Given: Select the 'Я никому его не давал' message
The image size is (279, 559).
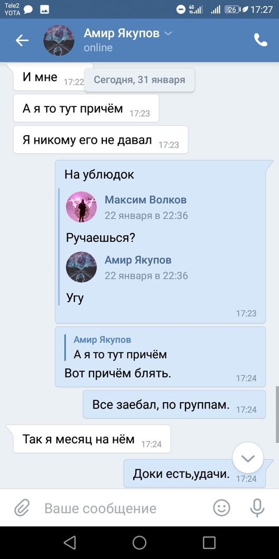Looking at the screenshot, I should click(101, 140).
